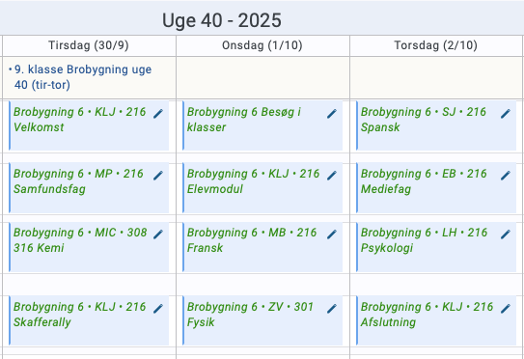Click the Uge 40 - 2025 week title
524x359 pixels.
pyautogui.click(x=222, y=20)
